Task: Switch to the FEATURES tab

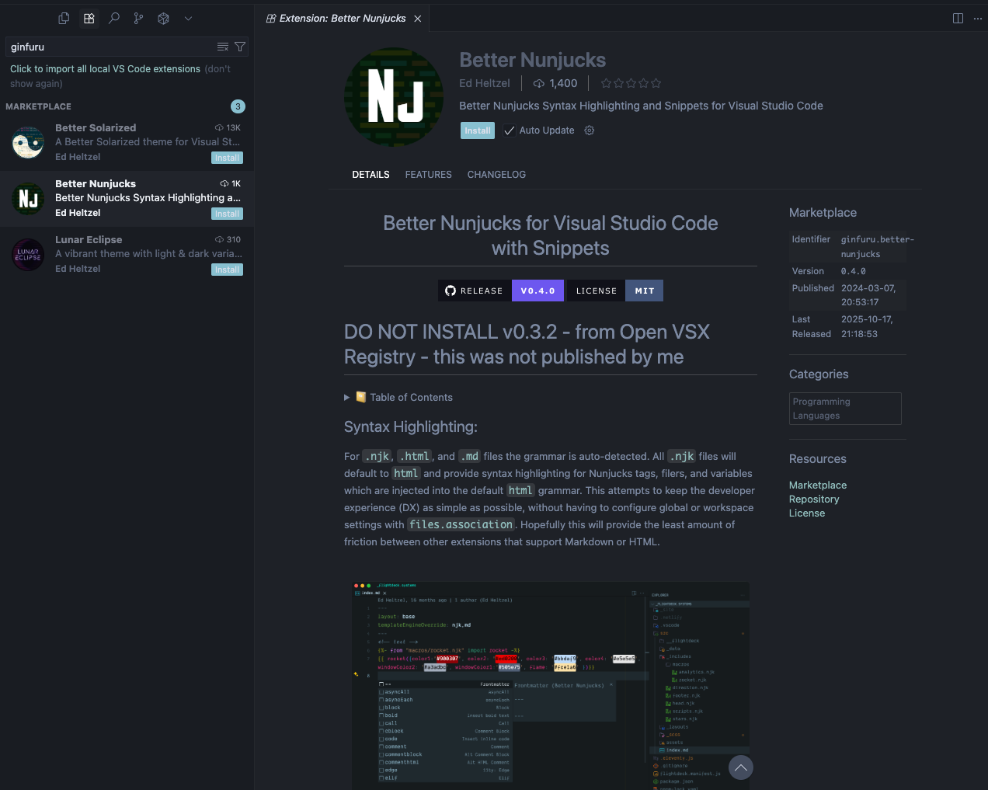Action: pyautogui.click(x=428, y=175)
